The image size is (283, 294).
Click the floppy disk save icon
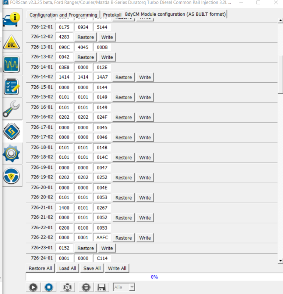pyautogui.click(x=102, y=287)
